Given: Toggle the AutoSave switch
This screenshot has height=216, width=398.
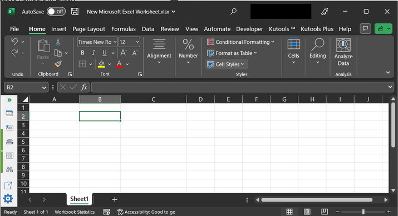Looking at the screenshot, I should pyautogui.click(x=56, y=12).
